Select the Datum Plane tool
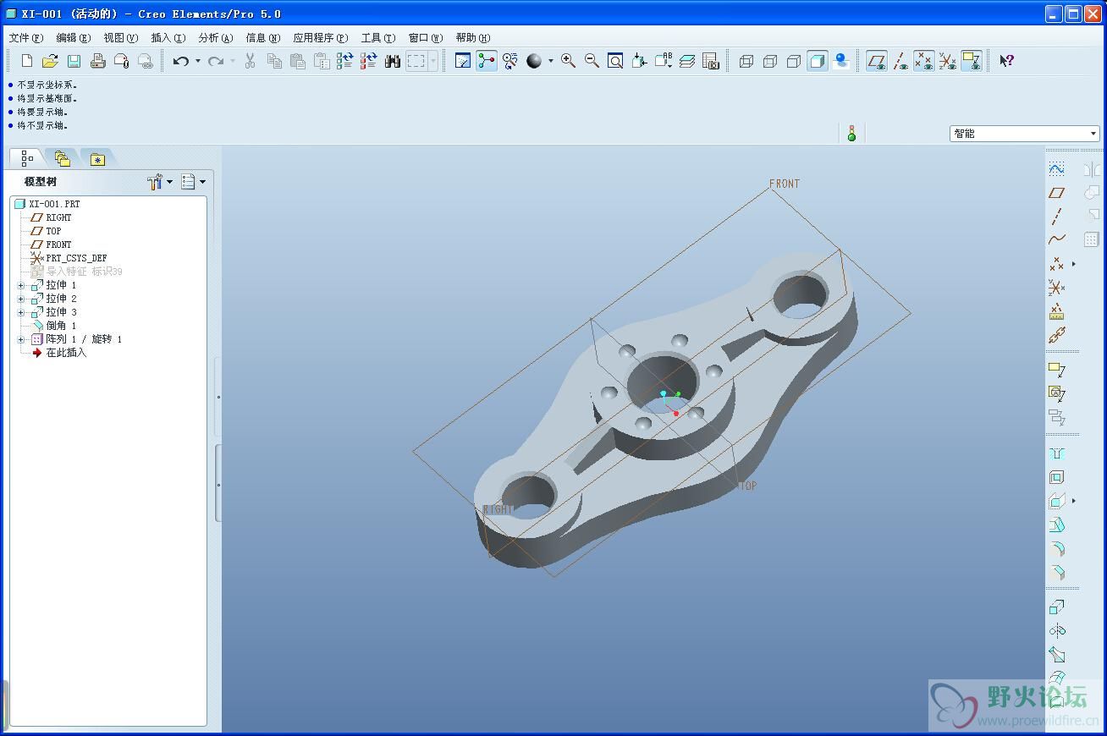The image size is (1107, 736). 1056,193
